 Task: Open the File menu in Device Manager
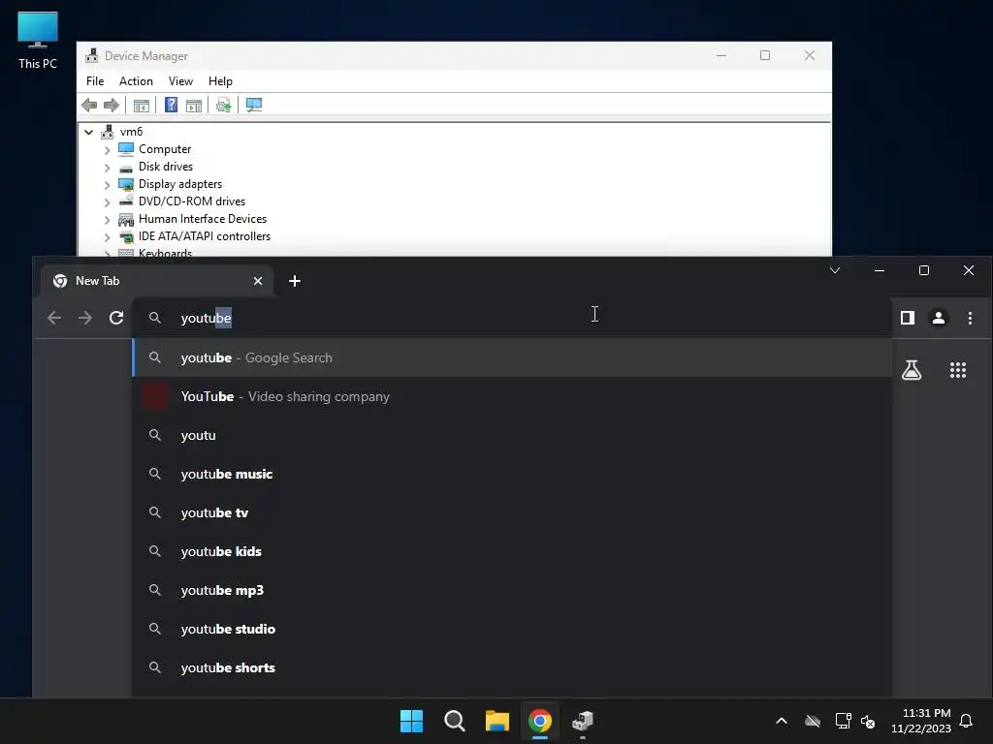click(95, 81)
